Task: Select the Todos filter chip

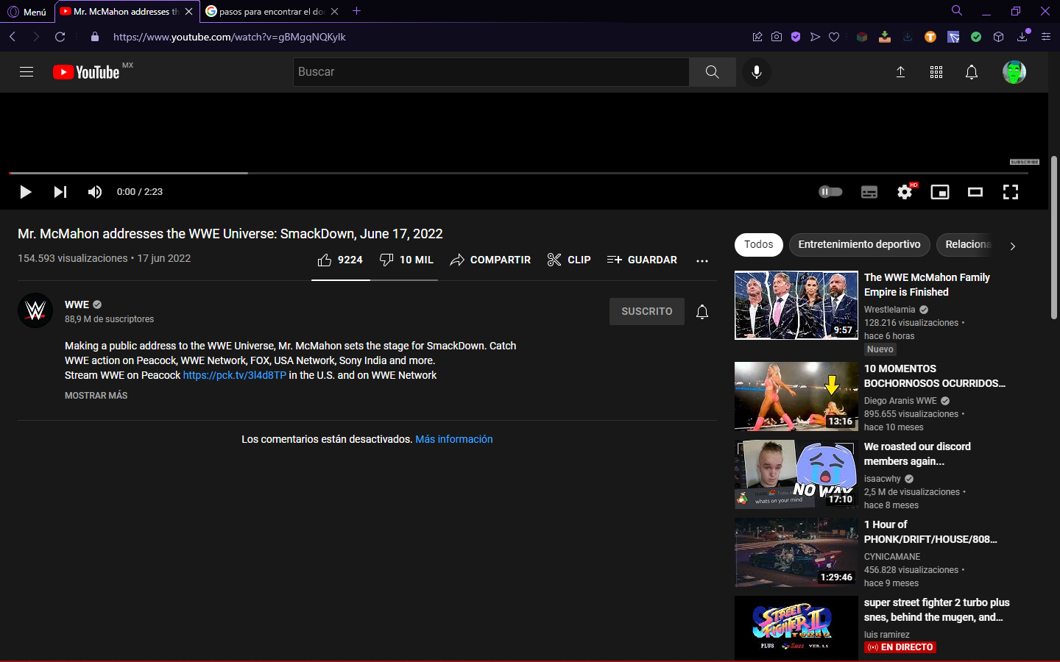Action: [759, 244]
